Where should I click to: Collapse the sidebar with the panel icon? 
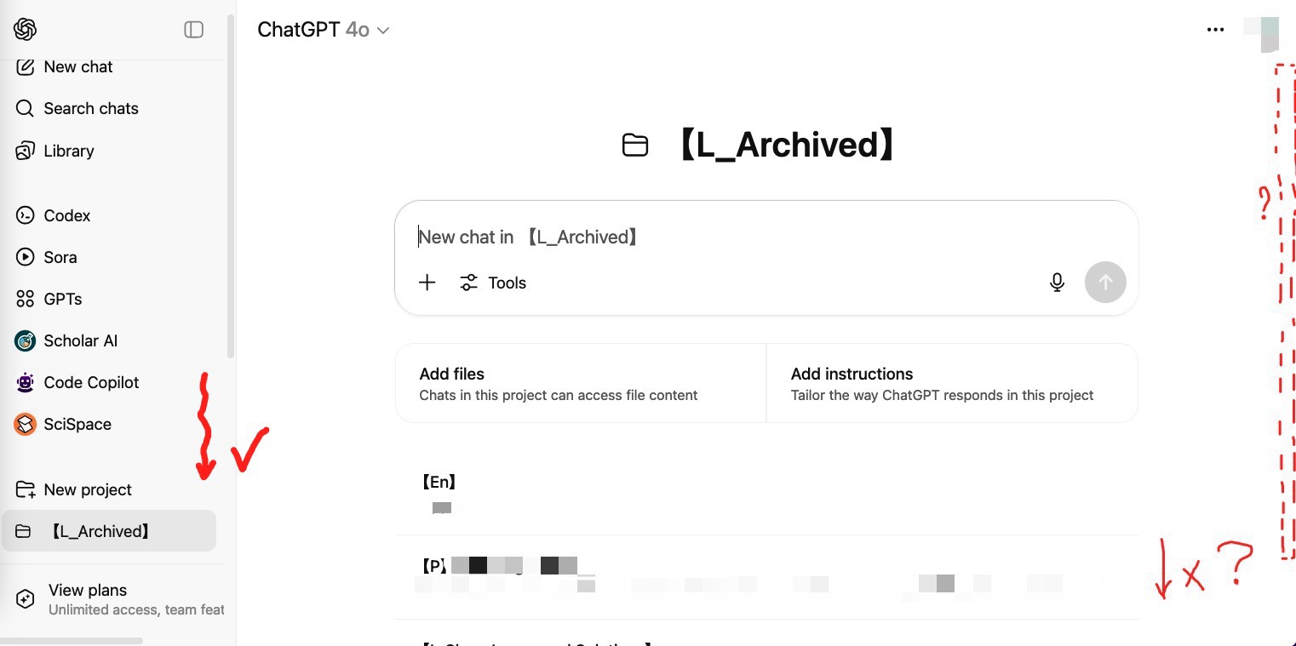coord(194,30)
